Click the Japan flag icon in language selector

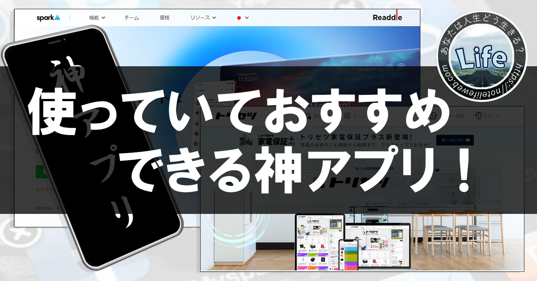click(x=238, y=18)
